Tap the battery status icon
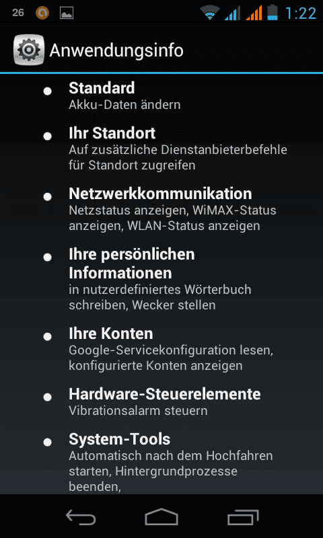Viewport: 323px width, 538px height. (273, 13)
